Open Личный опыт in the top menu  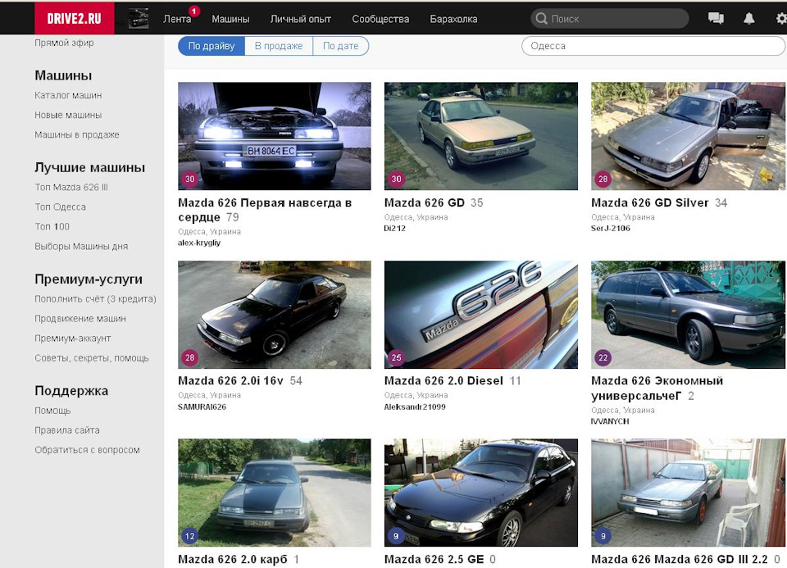pyautogui.click(x=301, y=19)
